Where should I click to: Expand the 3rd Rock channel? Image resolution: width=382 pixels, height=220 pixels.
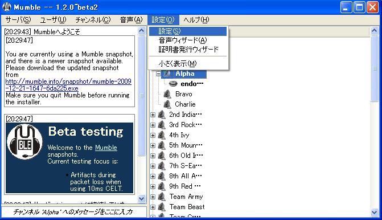click(153, 125)
